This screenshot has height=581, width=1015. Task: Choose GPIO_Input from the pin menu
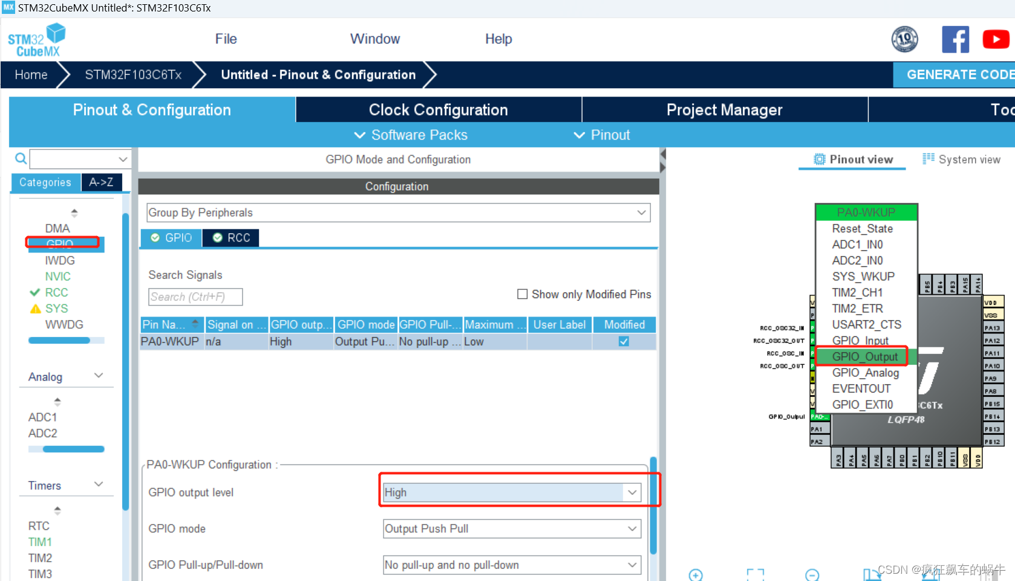click(x=860, y=341)
